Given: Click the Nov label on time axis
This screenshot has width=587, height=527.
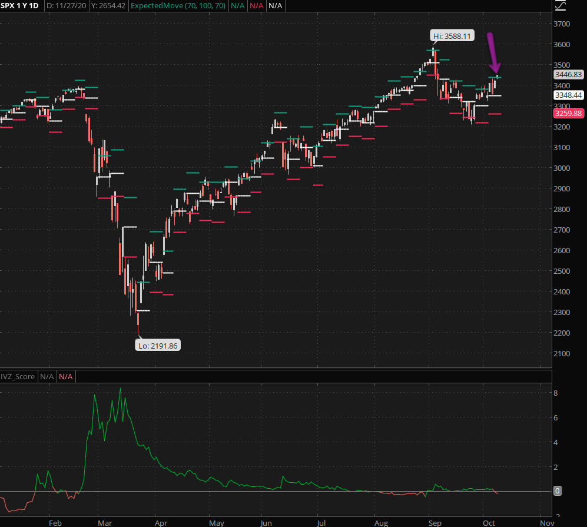Looking at the screenshot, I should 547,523.
